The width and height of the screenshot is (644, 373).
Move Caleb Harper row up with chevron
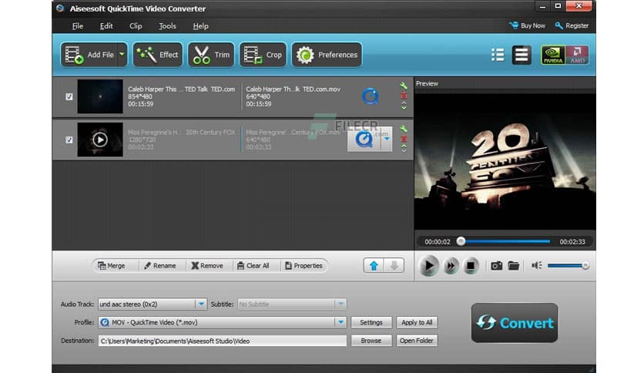tap(404, 102)
